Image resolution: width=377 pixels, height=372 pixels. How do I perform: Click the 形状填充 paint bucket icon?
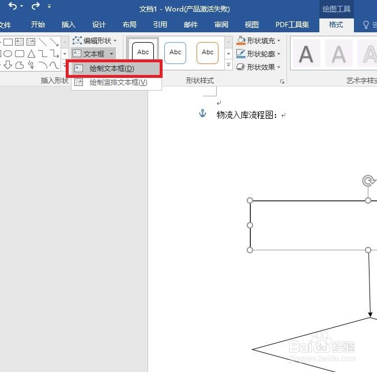(x=241, y=40)
